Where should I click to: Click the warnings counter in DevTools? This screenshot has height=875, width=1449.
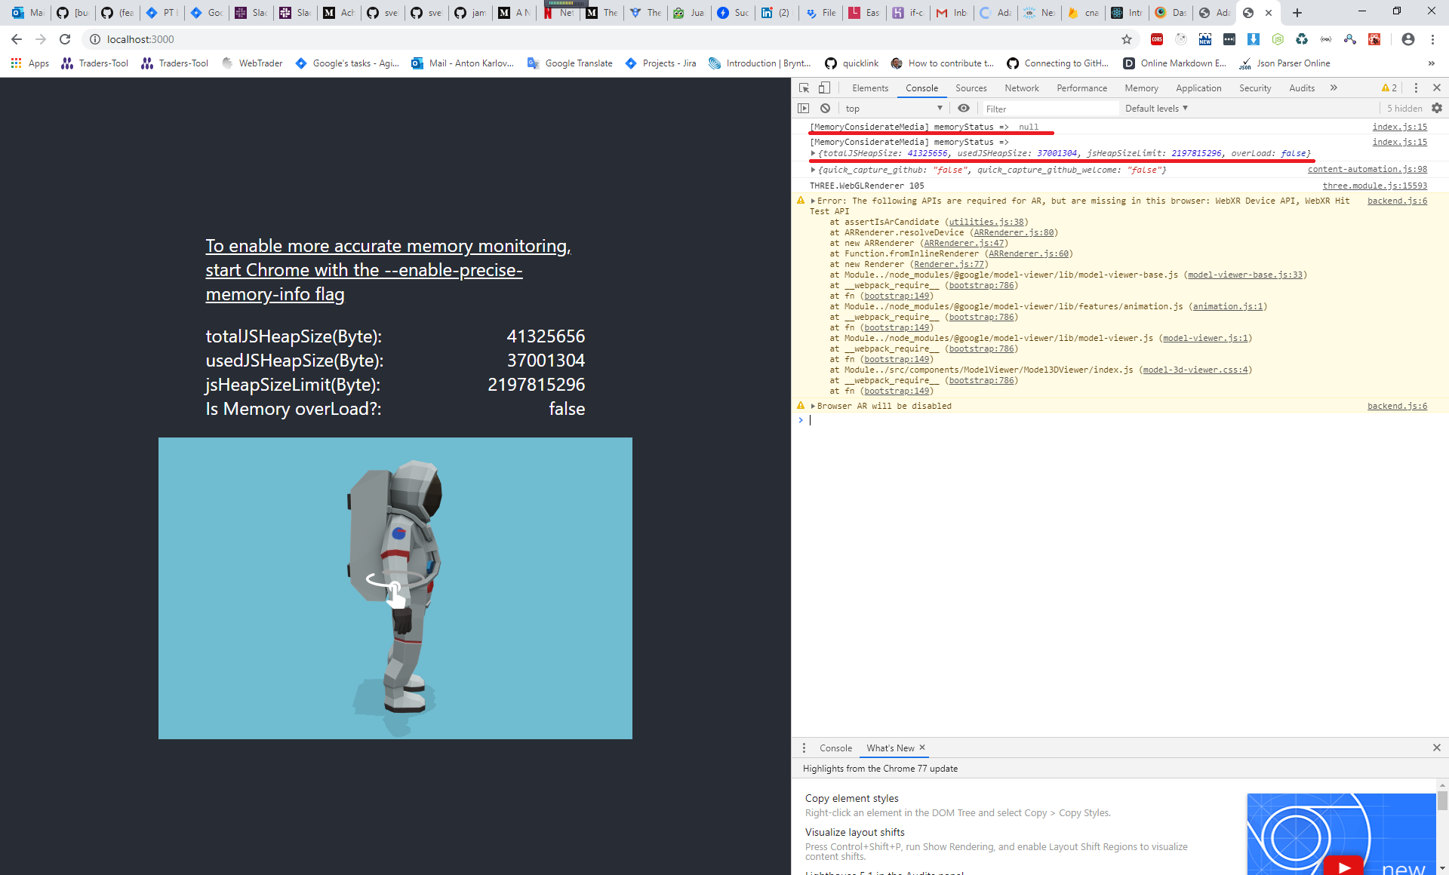(1388, 87)
